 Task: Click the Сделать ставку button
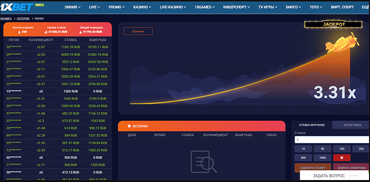(x=313, y=168)
